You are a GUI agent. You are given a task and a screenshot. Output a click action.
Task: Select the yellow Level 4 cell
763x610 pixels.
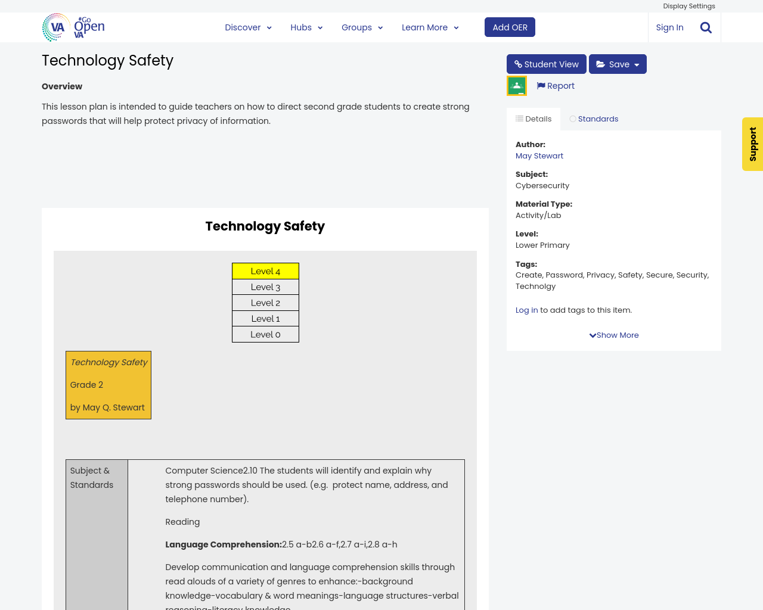(265, 270)
